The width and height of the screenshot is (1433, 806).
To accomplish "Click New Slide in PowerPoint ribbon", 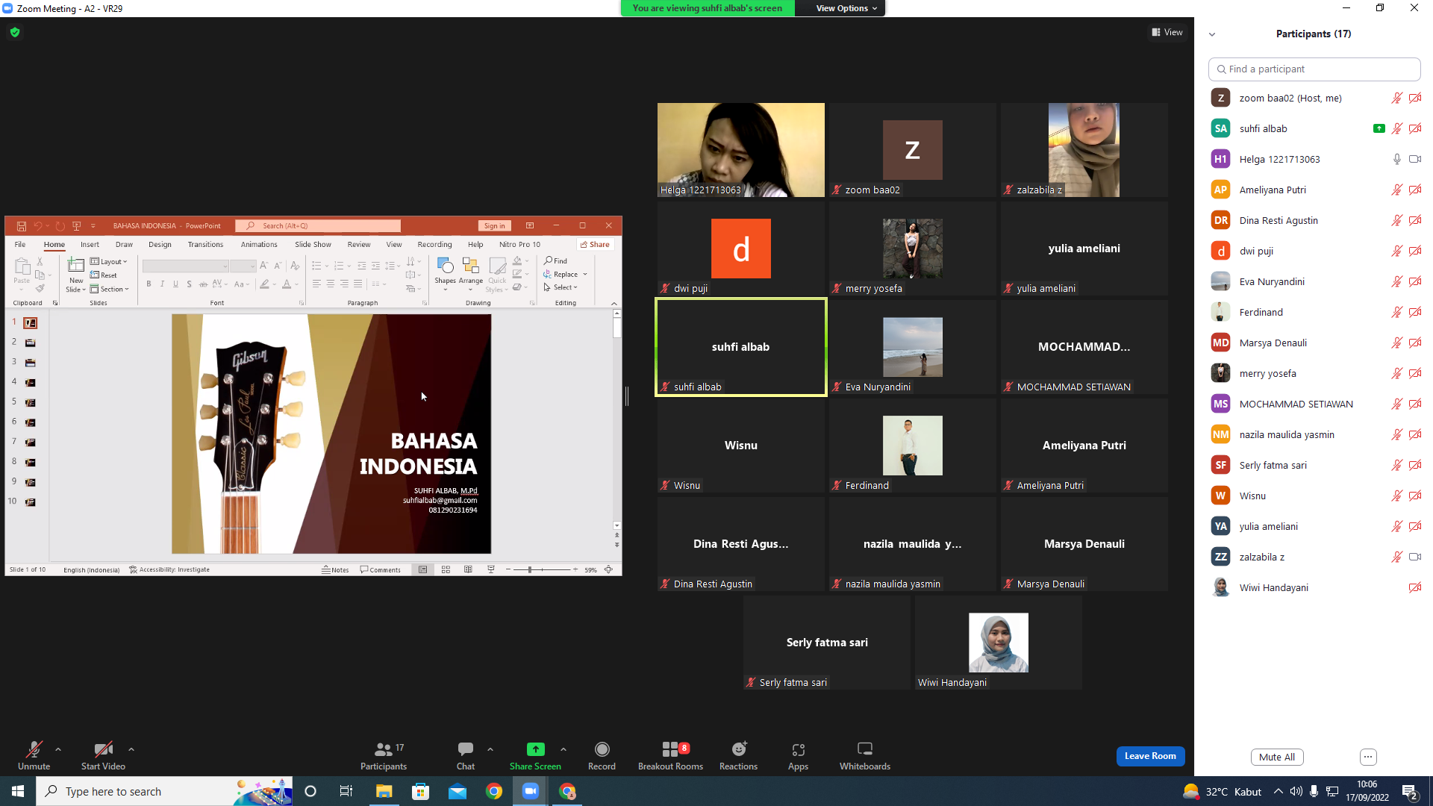I will (76, 275).
